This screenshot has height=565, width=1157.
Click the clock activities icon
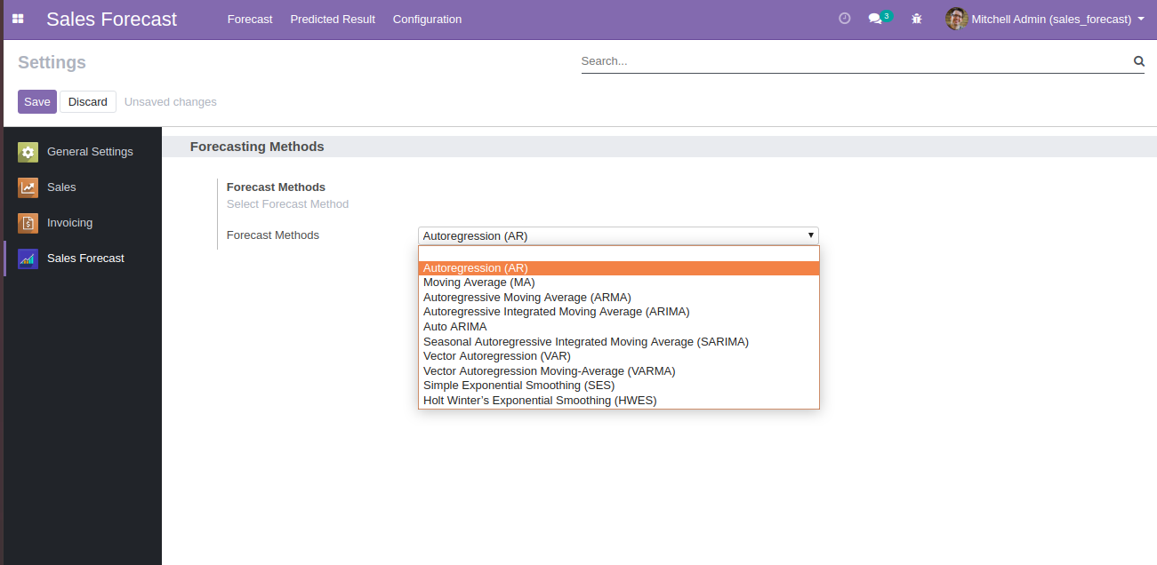click(x=845, y=19)
